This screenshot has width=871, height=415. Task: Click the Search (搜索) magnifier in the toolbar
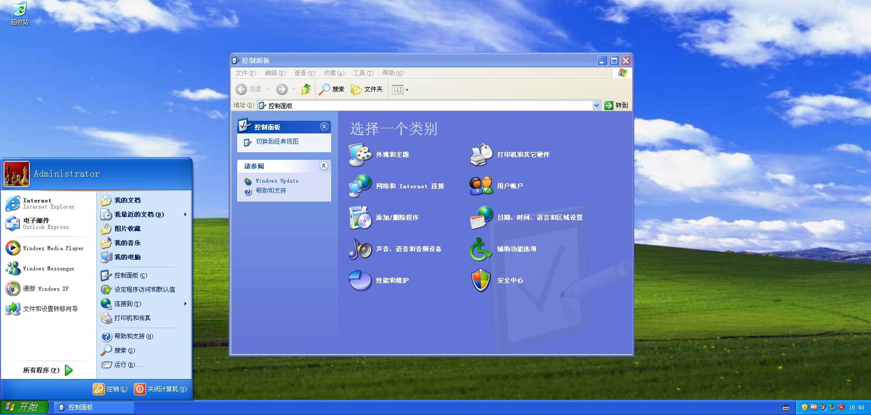(x=332, y=89)
